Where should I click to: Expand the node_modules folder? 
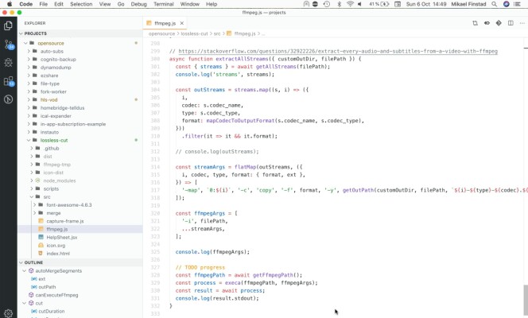click(32, 180)
